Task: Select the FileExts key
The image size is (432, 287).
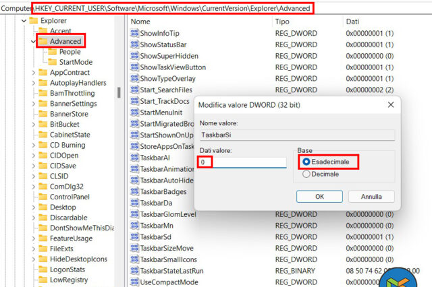Action: tap(61, 249)
